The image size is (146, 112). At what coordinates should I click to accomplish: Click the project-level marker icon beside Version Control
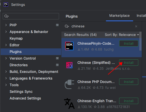pos(57,58)
